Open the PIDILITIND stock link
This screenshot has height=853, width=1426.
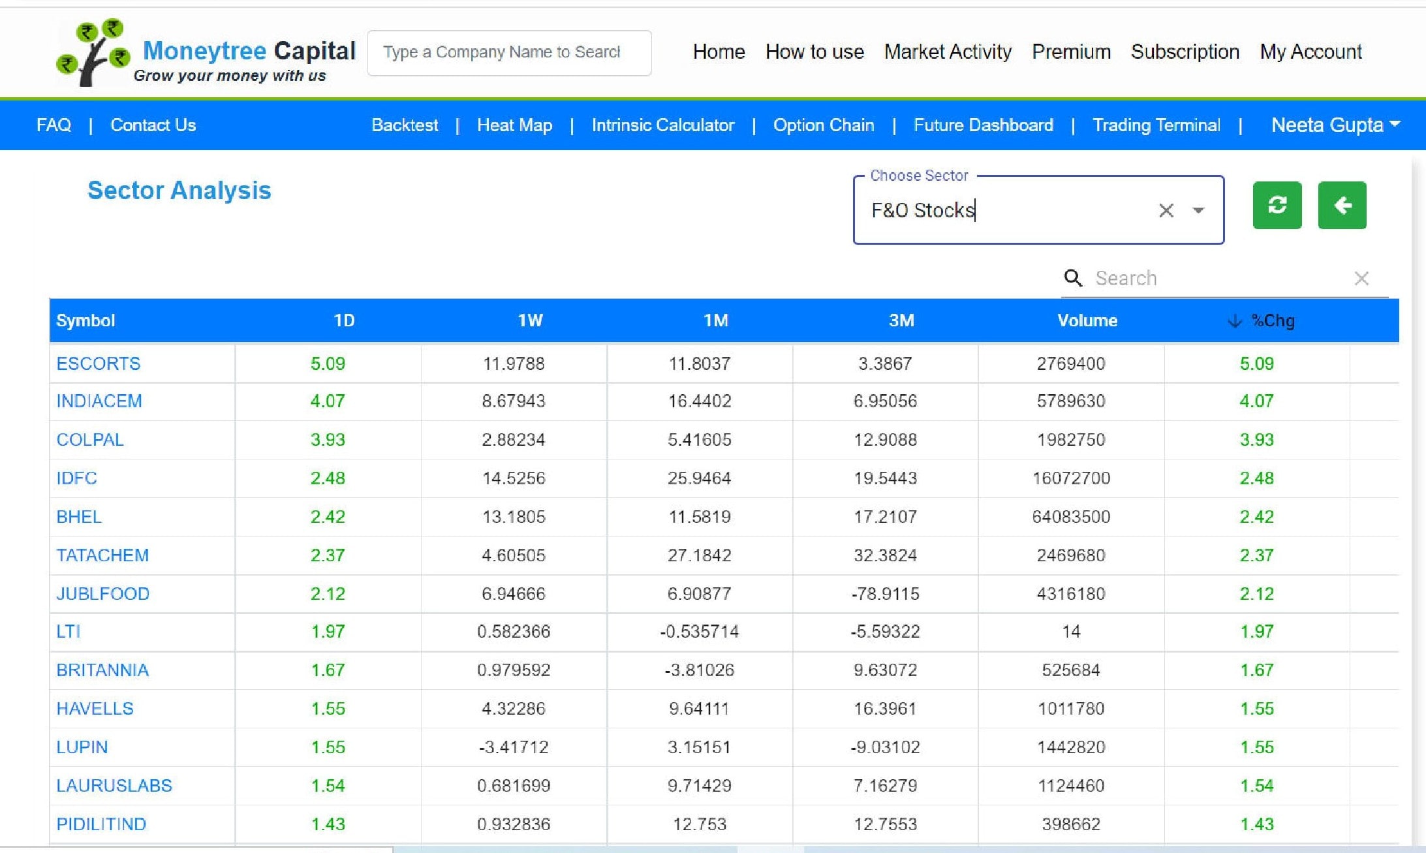pyautogui.click(x=101, y=824)
